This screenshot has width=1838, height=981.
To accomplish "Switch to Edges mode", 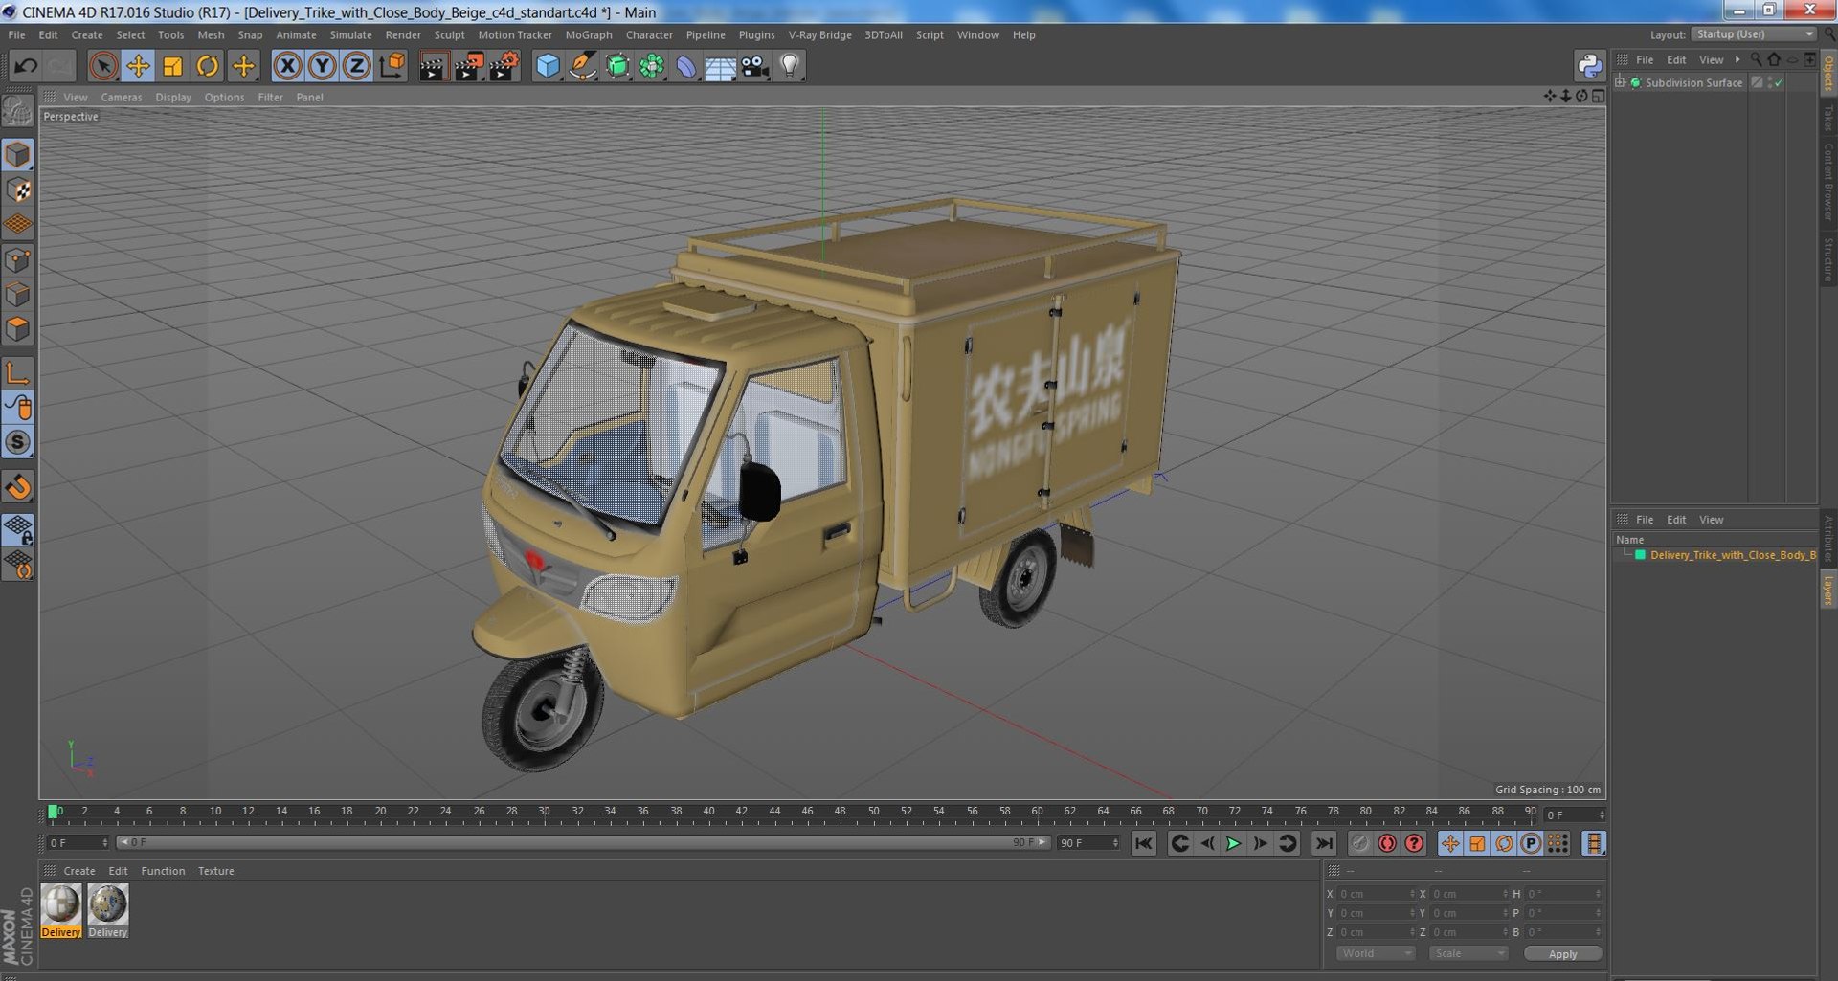I will 17,295.
